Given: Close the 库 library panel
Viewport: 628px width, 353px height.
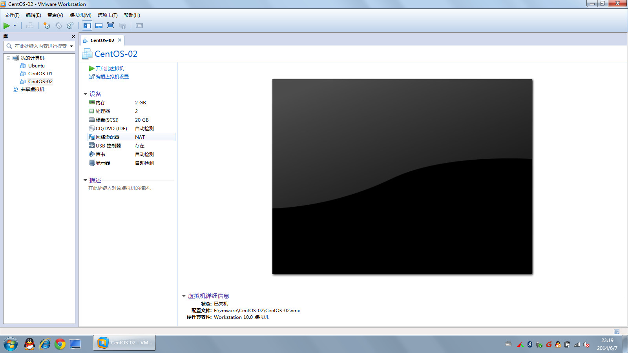Looking at the screenshot, I should (73, 36).
